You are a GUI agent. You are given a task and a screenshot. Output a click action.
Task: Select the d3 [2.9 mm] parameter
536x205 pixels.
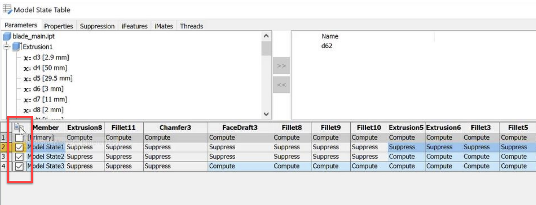pos(51,57)
